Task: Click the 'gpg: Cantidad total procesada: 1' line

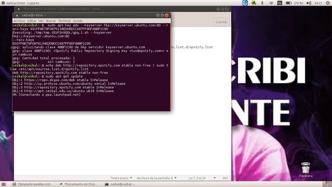Action: click(x=44, y=58)
